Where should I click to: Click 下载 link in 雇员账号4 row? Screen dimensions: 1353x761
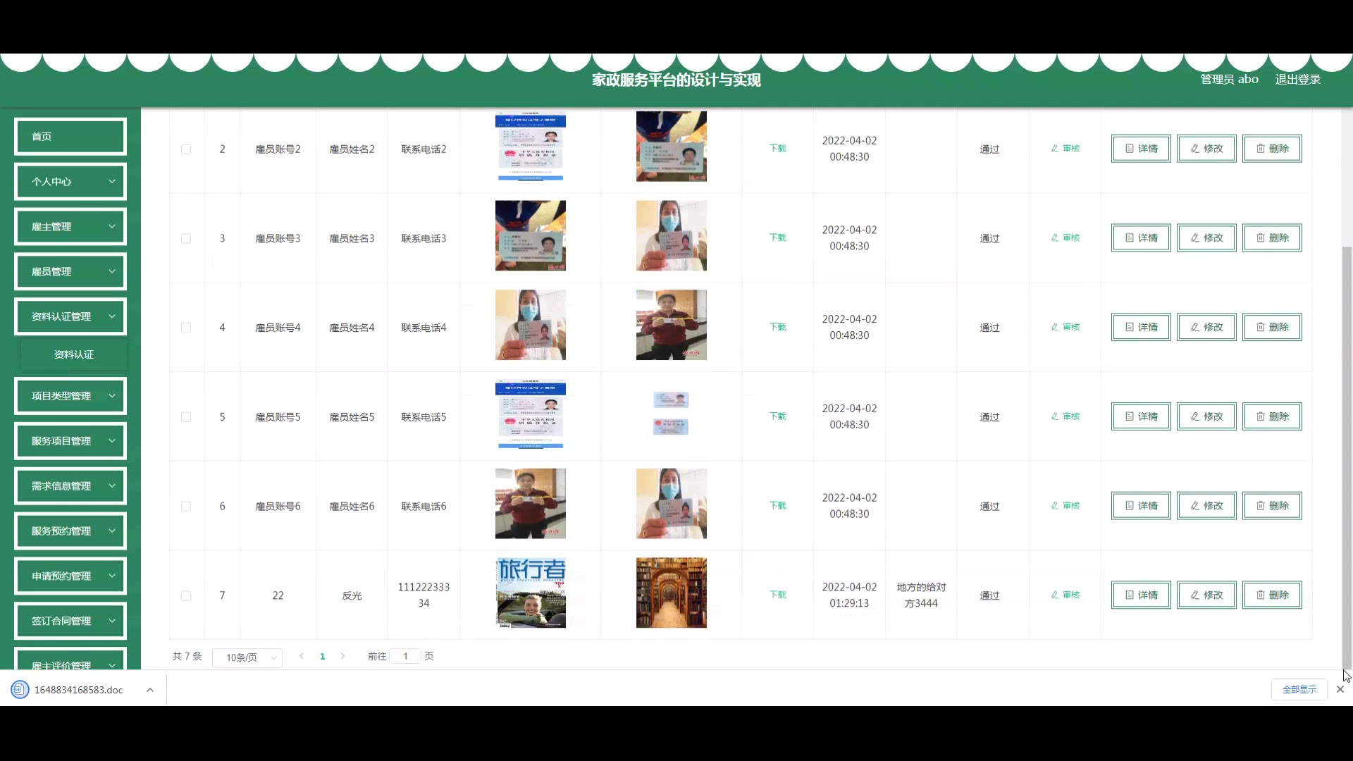point(777,327)
